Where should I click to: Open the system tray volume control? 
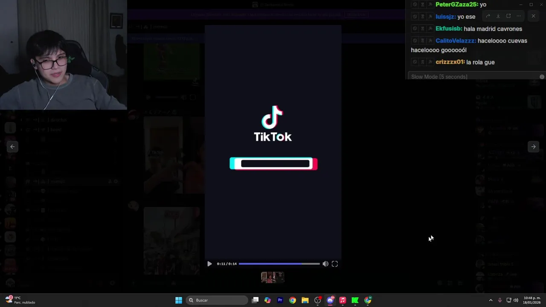coord(516,300)
